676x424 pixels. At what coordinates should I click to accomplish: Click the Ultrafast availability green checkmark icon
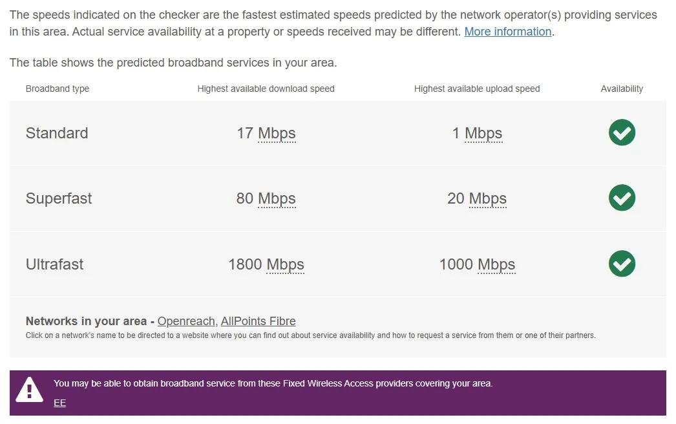[x=622, y=264]
